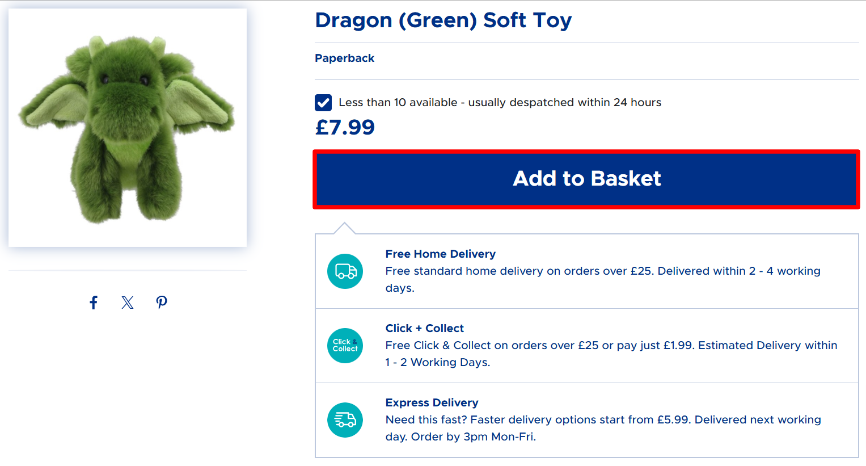Image resolution: width=866 pixels, height=466 pixels.
Task: Share product on X (Twitter) icon
Action: tap(128, 303)
